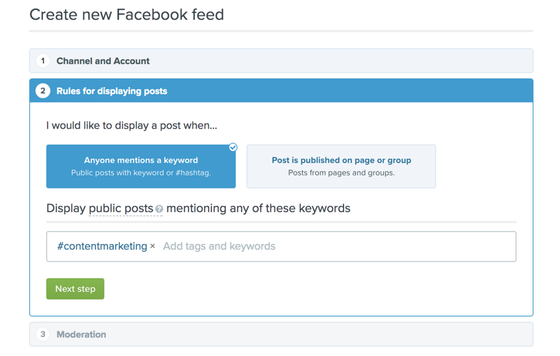Click the step 3 number circle
The width and height of the screenshot is (560, 356).
43,334
